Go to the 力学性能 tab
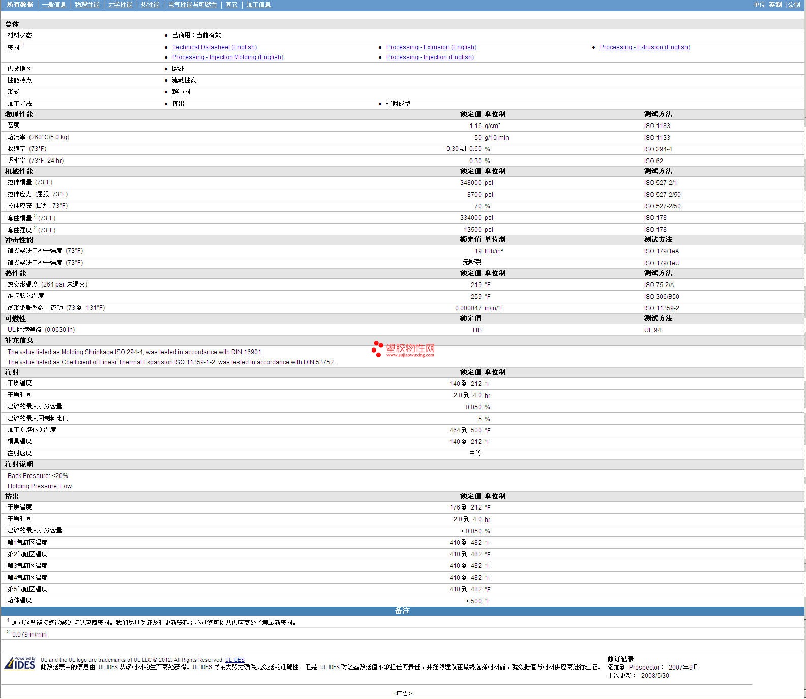 pos(120,5)
